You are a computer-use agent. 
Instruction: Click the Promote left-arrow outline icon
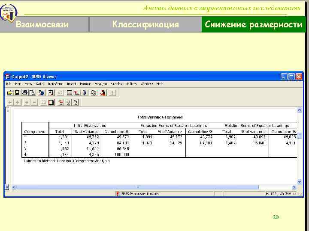coord(10,102)
